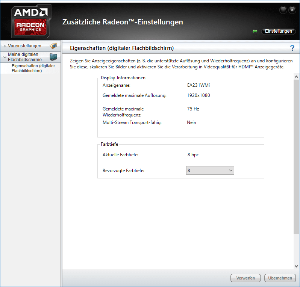This screenshot has height=287, width=300.
Task: Open help with the question mark icon
Action: coord(292,48)
